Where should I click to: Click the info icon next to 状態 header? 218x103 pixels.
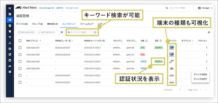[x=146, y=41]
